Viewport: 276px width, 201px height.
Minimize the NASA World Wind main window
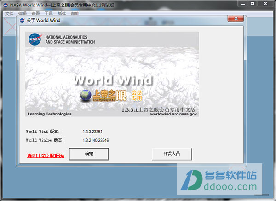tap(243, 4)
